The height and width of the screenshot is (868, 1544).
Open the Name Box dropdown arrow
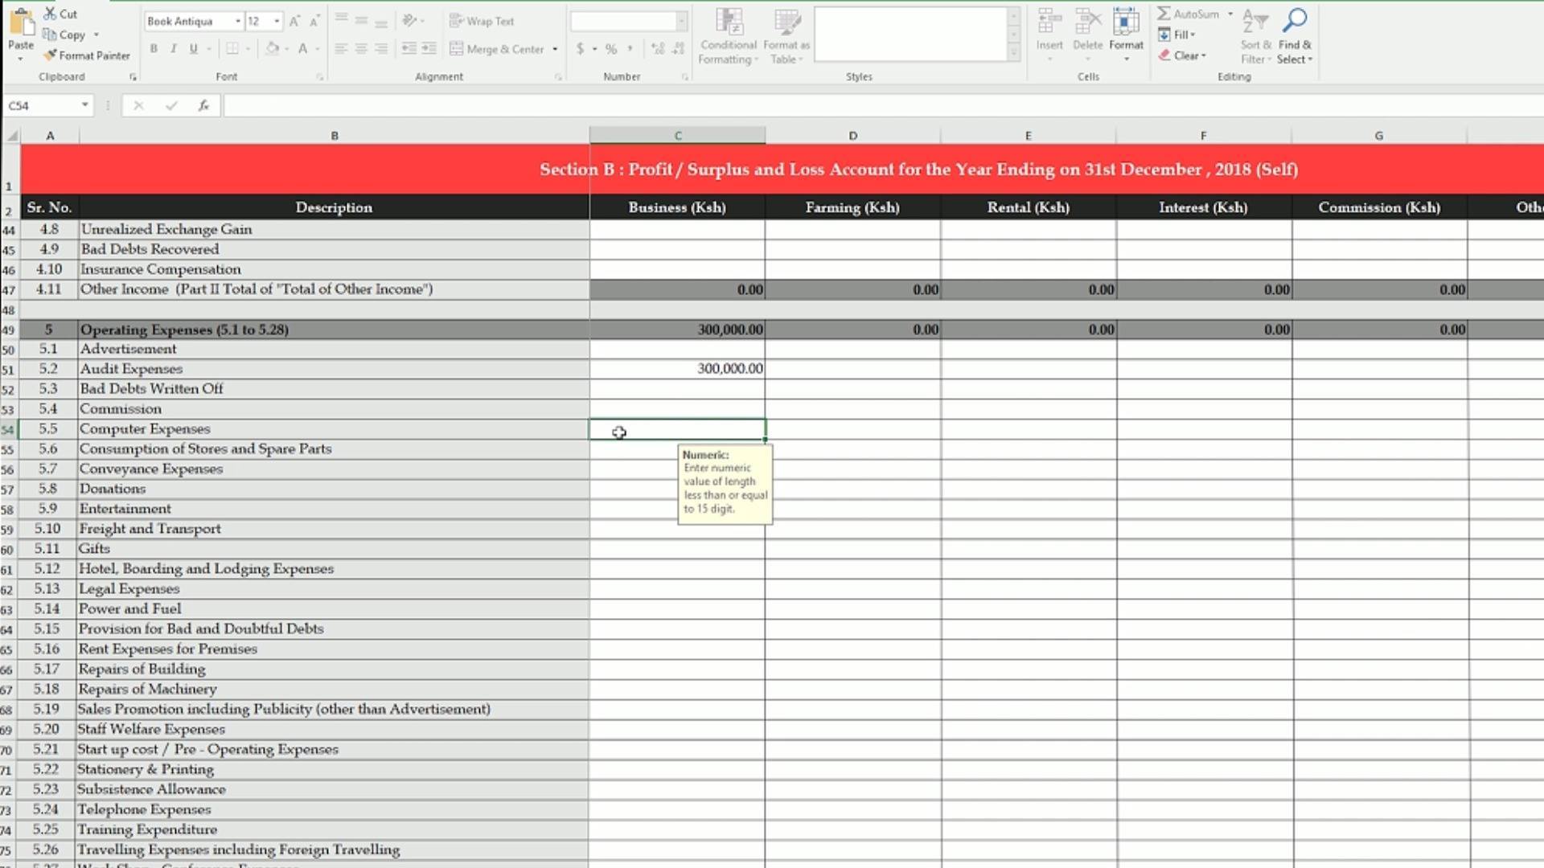(84, 105)
